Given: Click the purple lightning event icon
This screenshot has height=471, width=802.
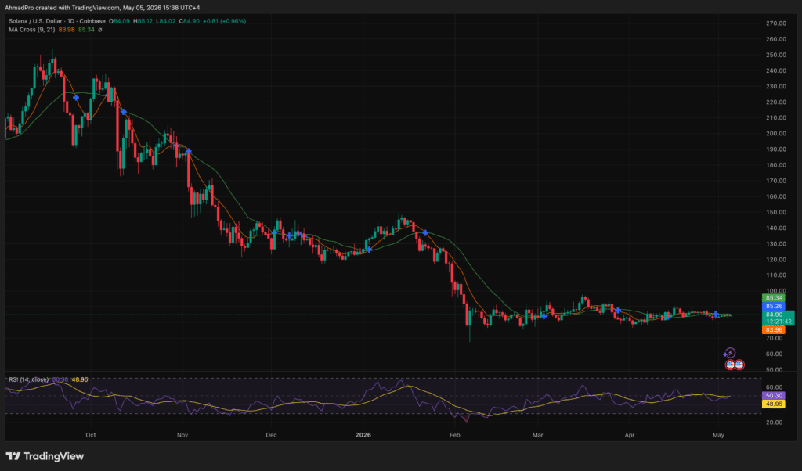Looking at the screenshot, I should [x=730, y=353].
